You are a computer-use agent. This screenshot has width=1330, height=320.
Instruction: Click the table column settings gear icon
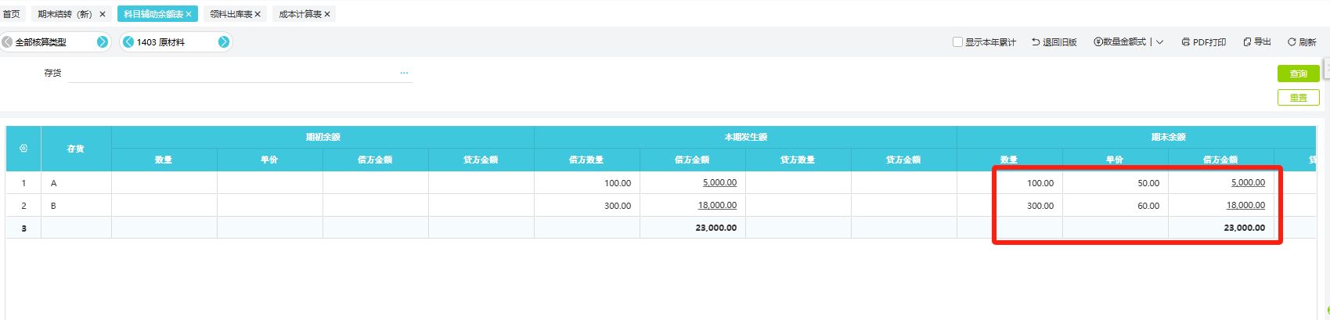pyautogui.click(x=23, y=148)
